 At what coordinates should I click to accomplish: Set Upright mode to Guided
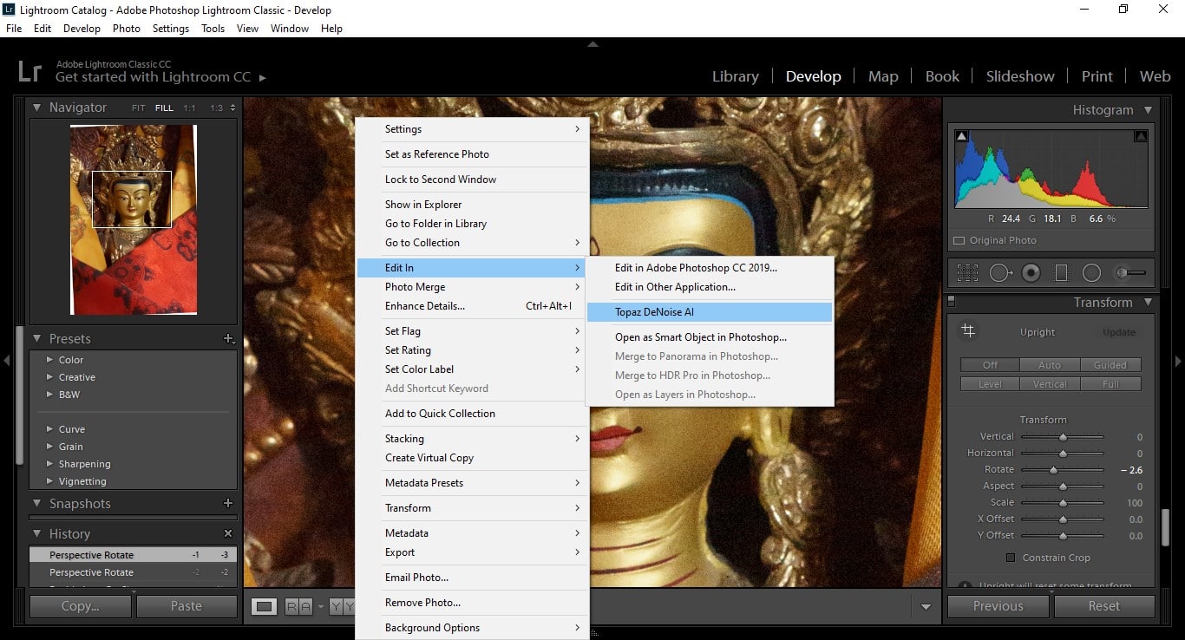pyautogui.click(x=1110, y=365)
